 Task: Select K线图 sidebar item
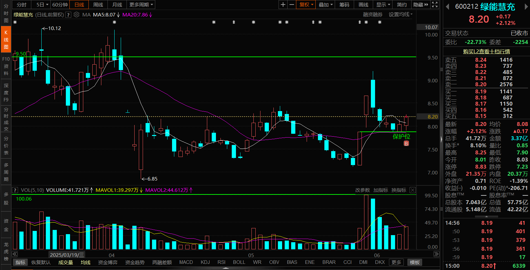click(6, 40)
